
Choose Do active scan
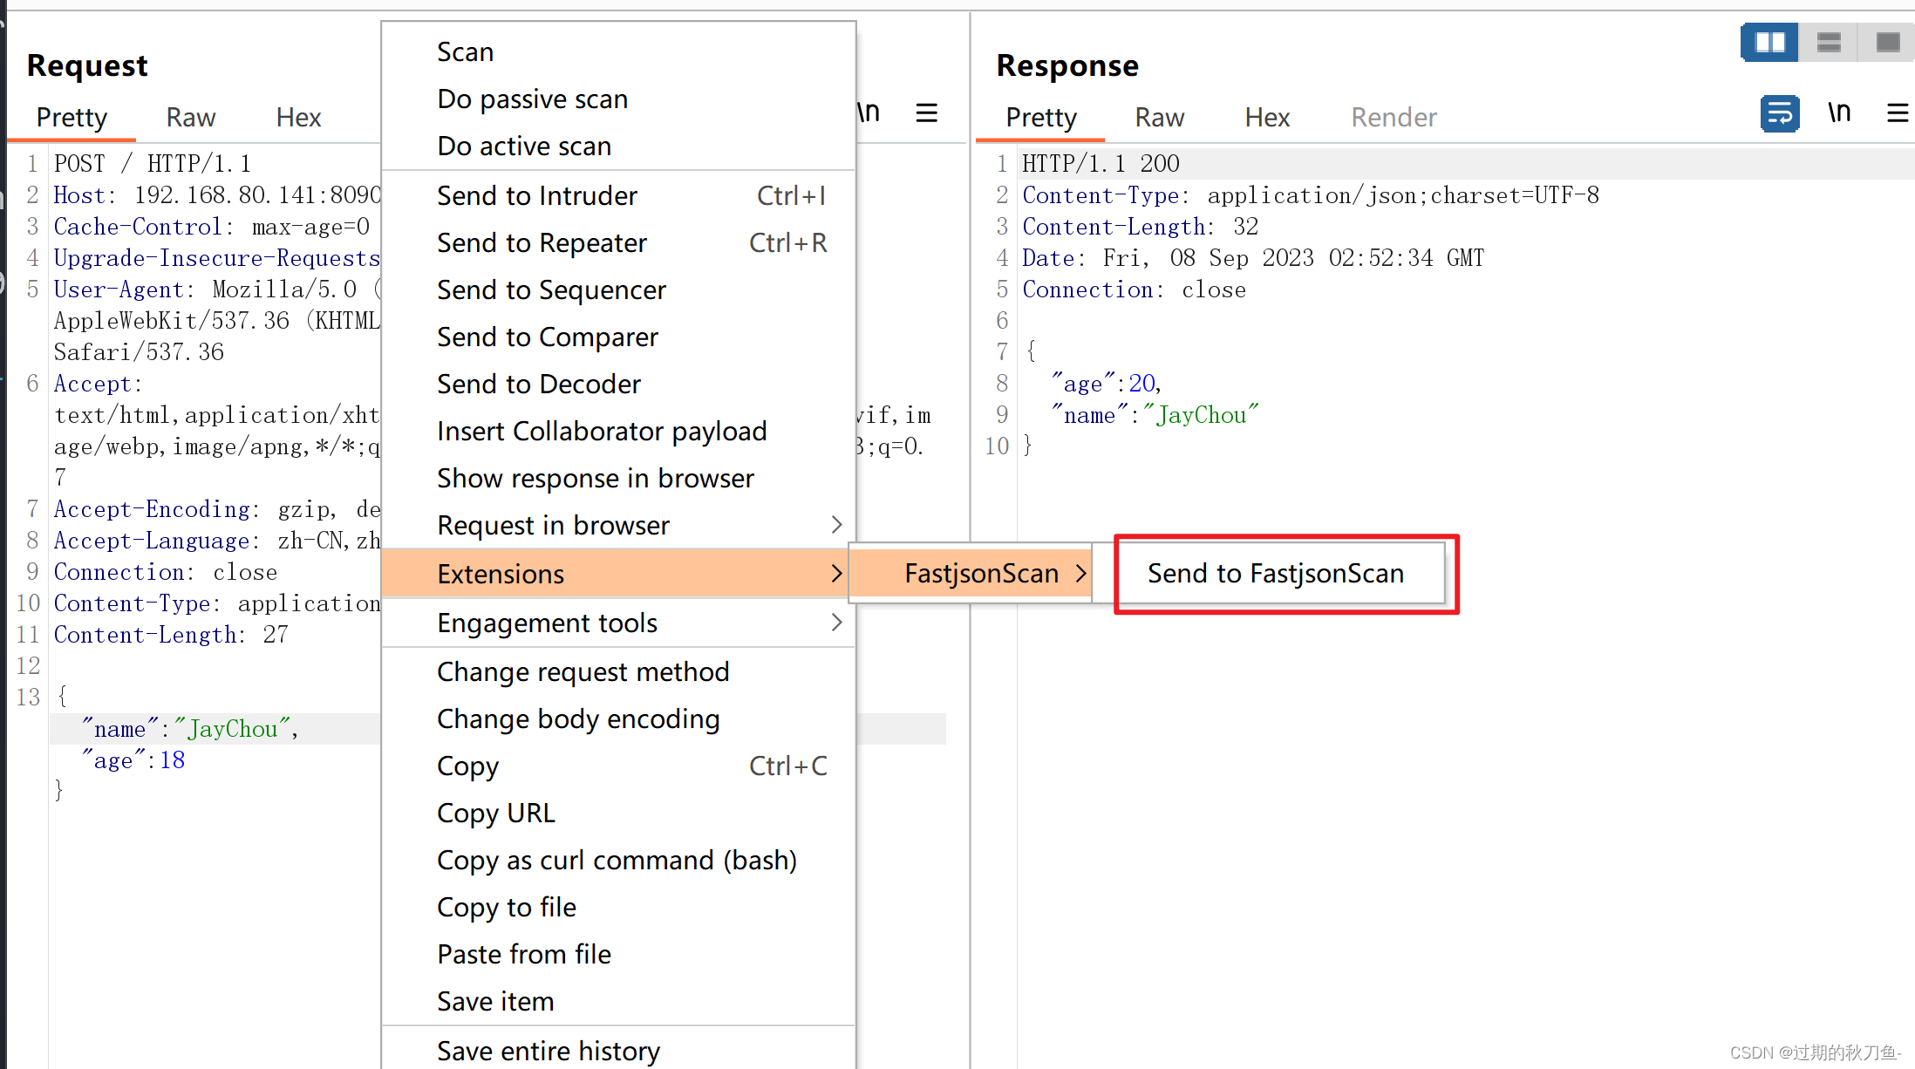point(618,146)
